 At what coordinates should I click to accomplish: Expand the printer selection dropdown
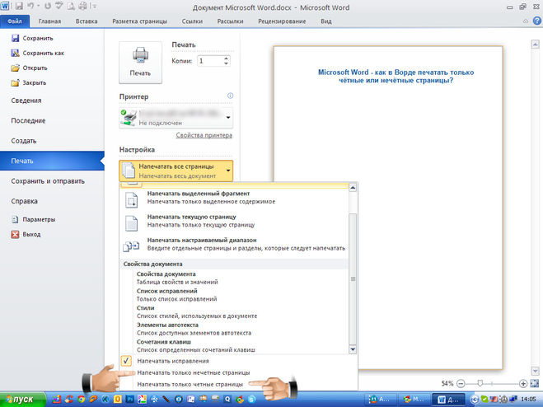tap(227, 117)
